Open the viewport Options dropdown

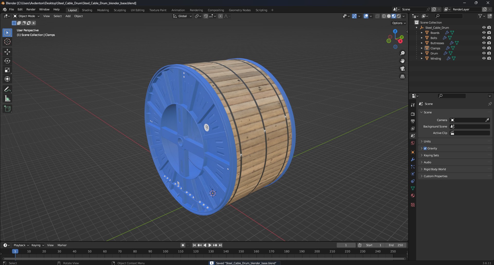tap(399, 23)
